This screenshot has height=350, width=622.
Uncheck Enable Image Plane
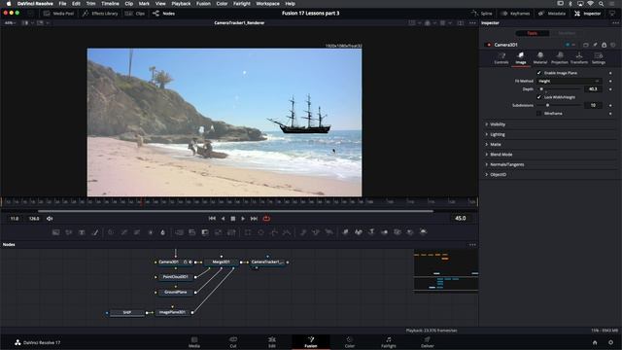[x=538, y=73]
